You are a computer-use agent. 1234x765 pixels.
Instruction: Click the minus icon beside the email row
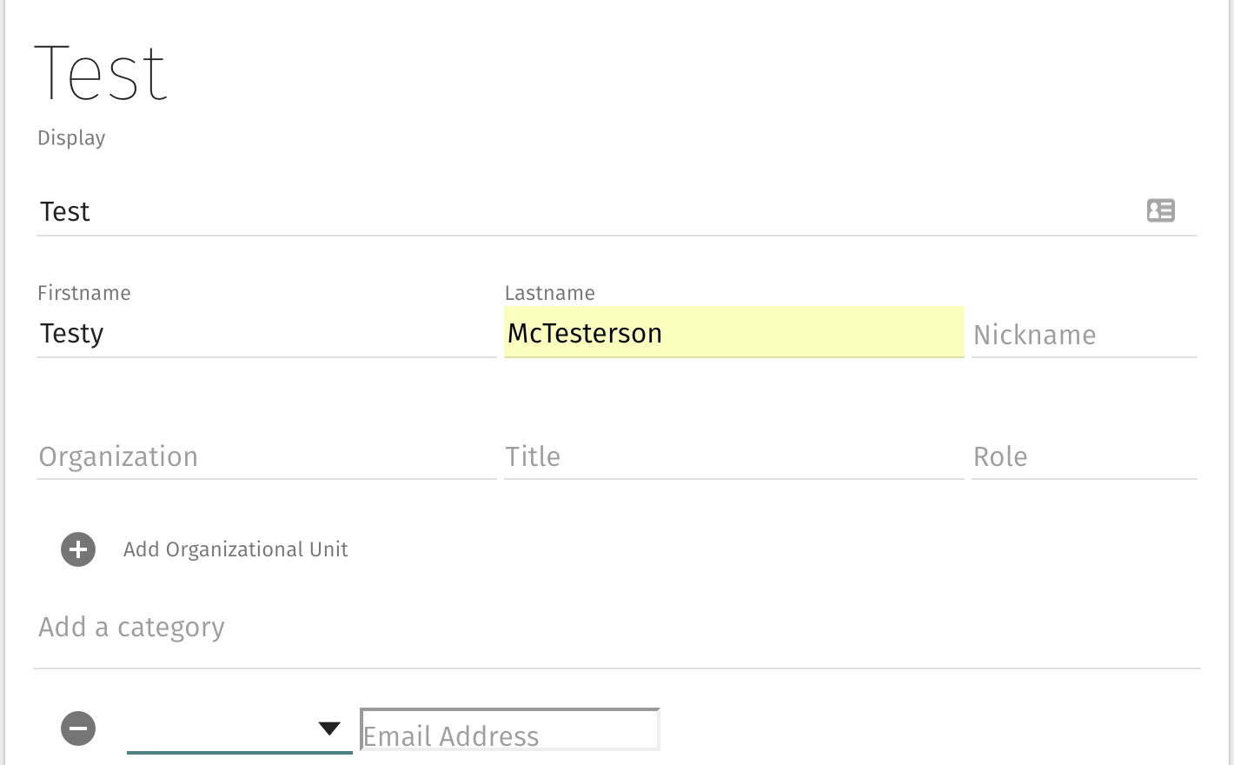click(x=78, y=728)
